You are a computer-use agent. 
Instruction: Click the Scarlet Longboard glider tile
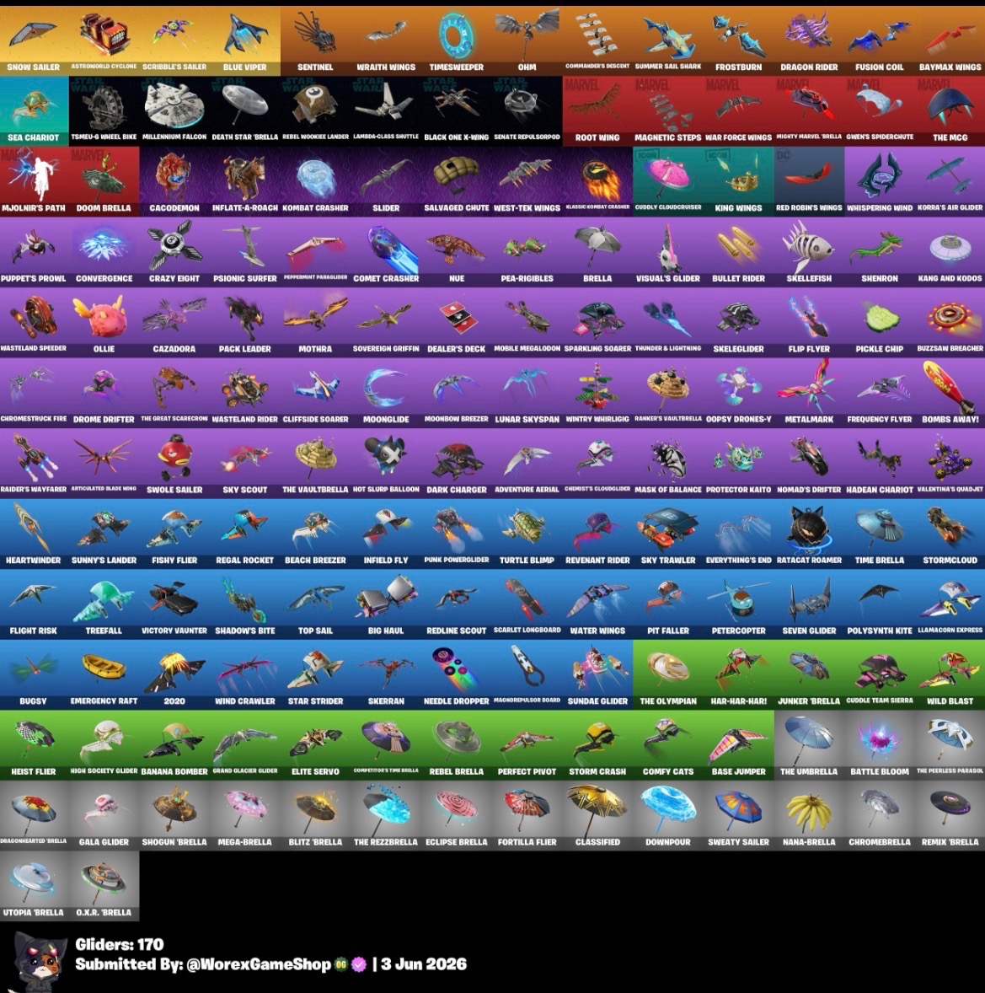pyautogui.click(x=527, y=604)
